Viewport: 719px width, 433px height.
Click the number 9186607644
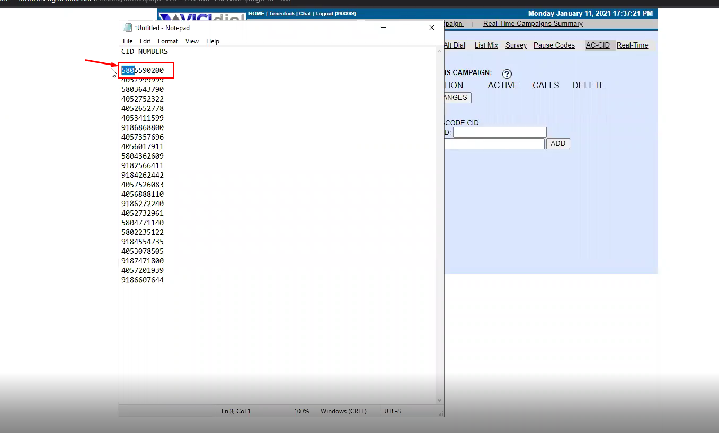pyautogui.click(x=143, y=280)
